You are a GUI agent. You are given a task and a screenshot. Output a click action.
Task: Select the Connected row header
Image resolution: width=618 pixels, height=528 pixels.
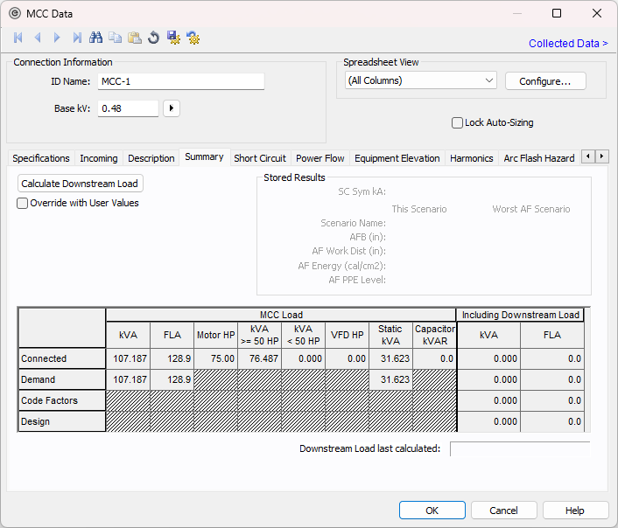coord(62,358)
